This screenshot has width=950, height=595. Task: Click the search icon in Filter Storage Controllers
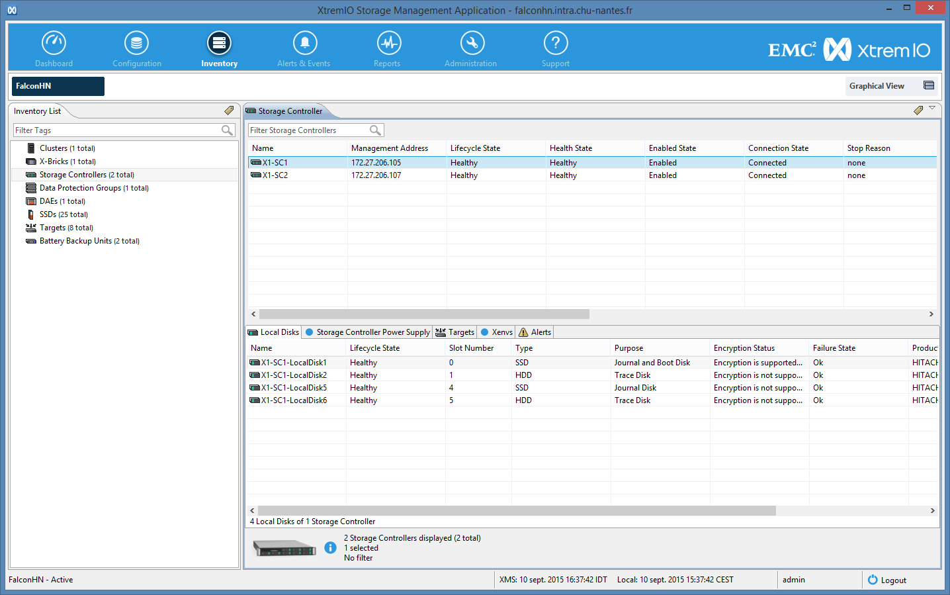(375, 130)
